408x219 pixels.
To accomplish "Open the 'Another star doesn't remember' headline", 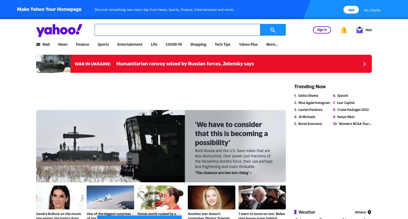I will click(x=209, y=216).
